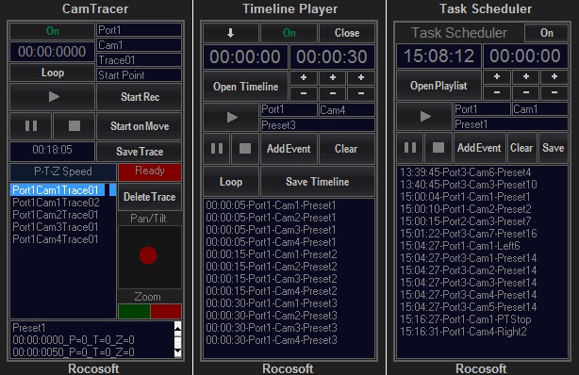Open CamTracer Port1 selector
The image size is (579, 375).
[140, 30]
